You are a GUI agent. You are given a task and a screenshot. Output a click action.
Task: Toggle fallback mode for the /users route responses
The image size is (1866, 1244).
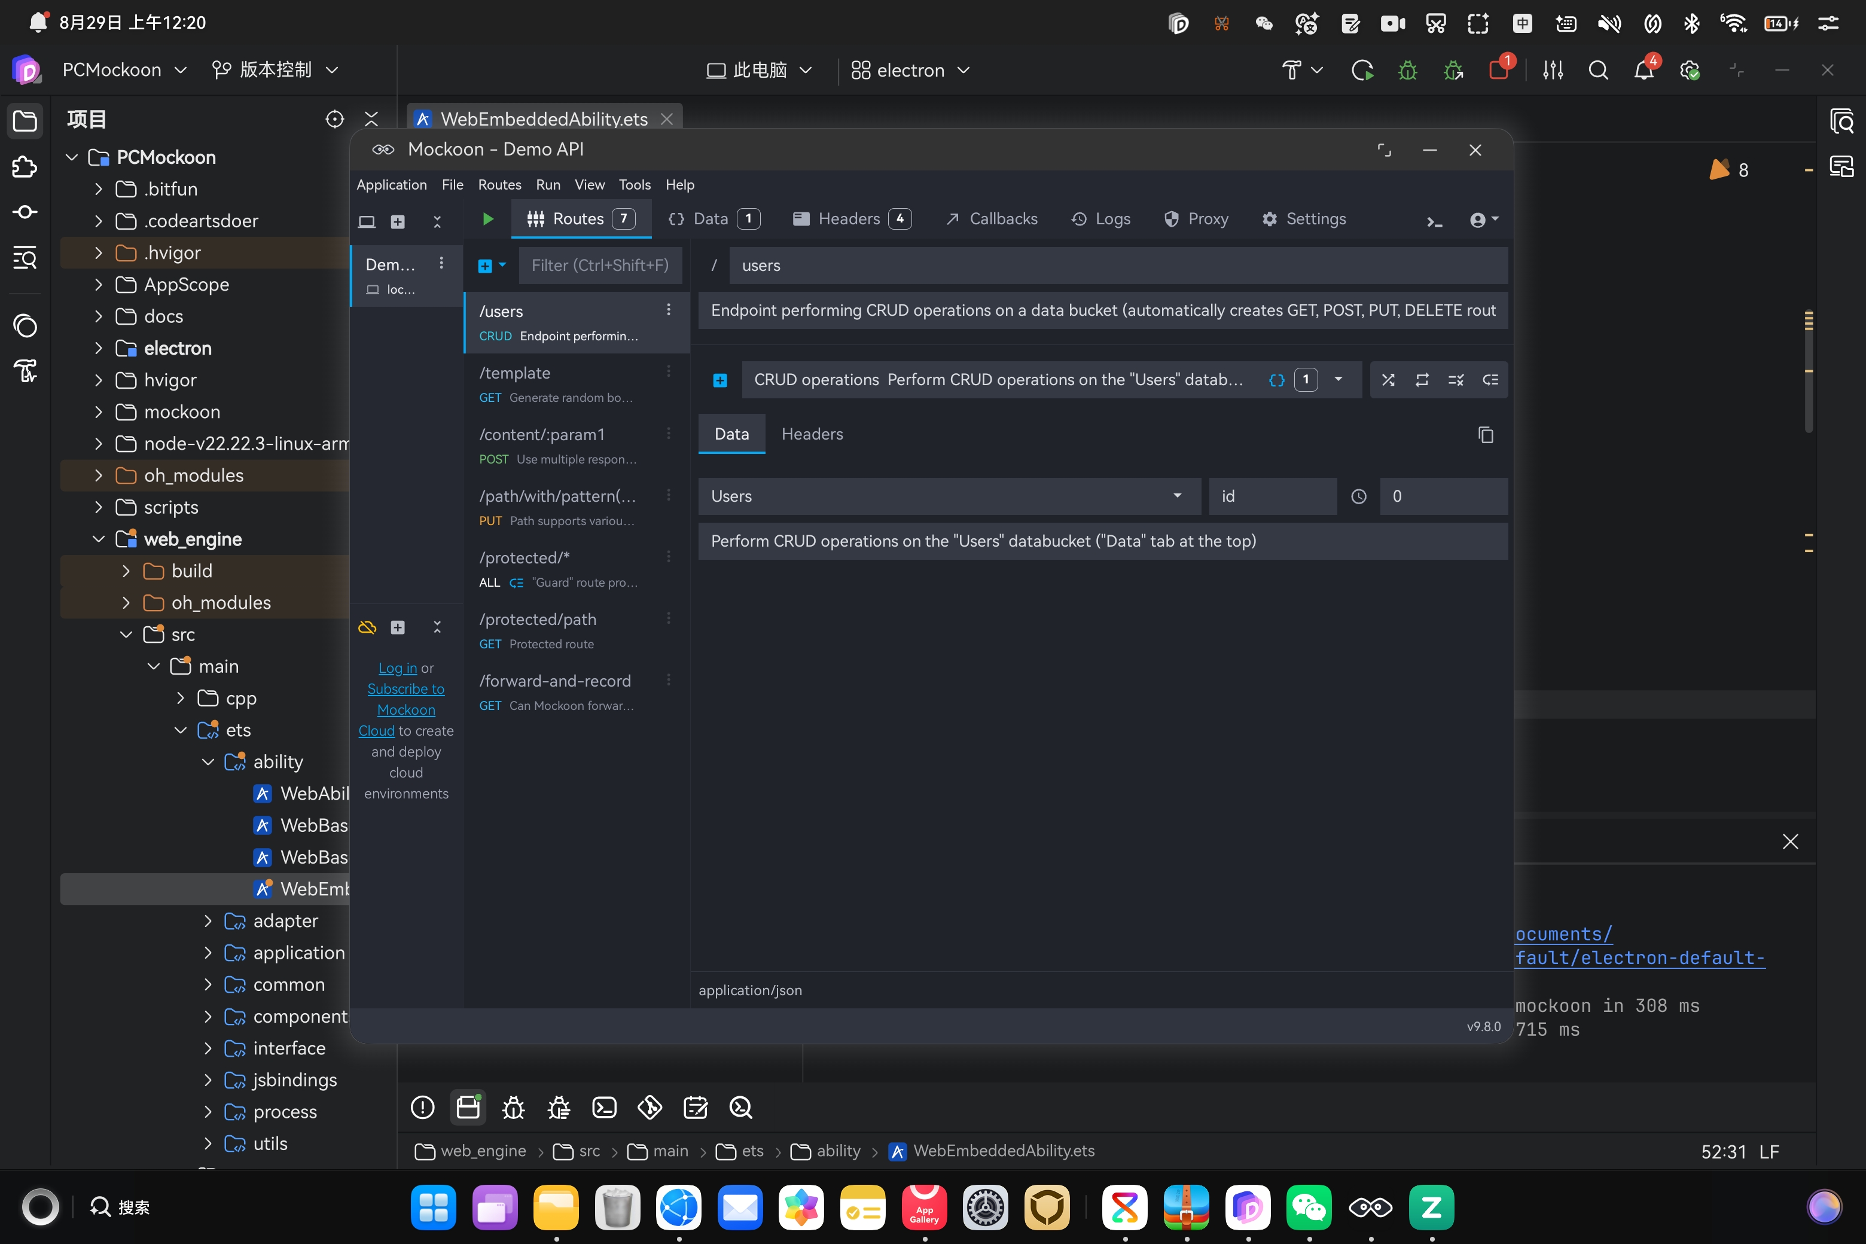pyautogui.click(x=1490, y=380)
